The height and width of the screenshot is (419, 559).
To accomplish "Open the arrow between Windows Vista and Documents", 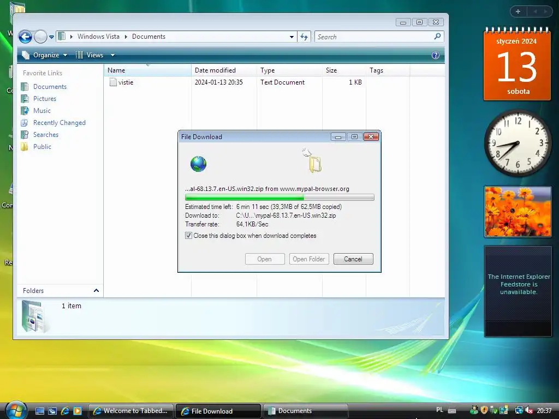I will (126, 37).
